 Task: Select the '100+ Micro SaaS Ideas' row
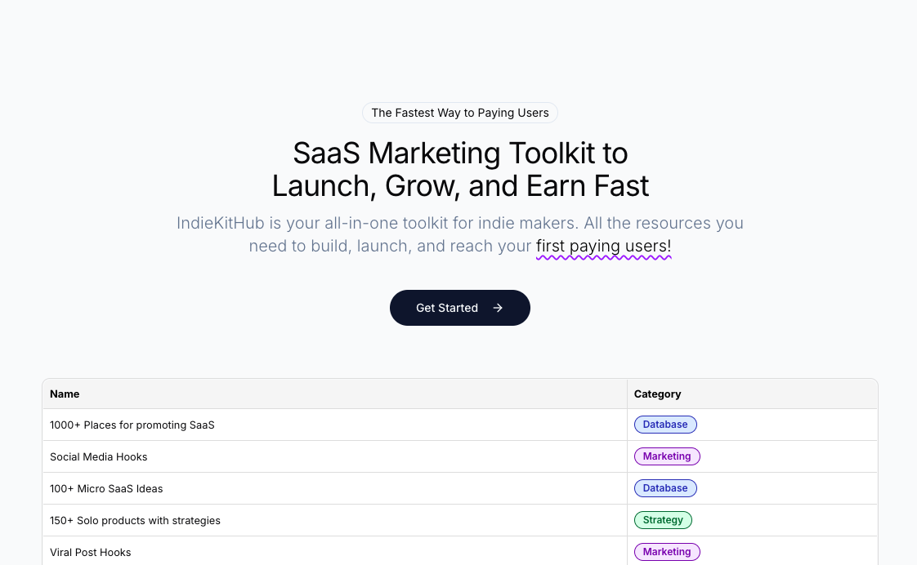click(x=327, y=488)
